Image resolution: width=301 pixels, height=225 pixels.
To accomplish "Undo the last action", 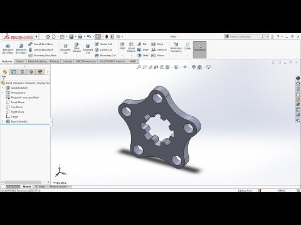I will click(89, 37).
